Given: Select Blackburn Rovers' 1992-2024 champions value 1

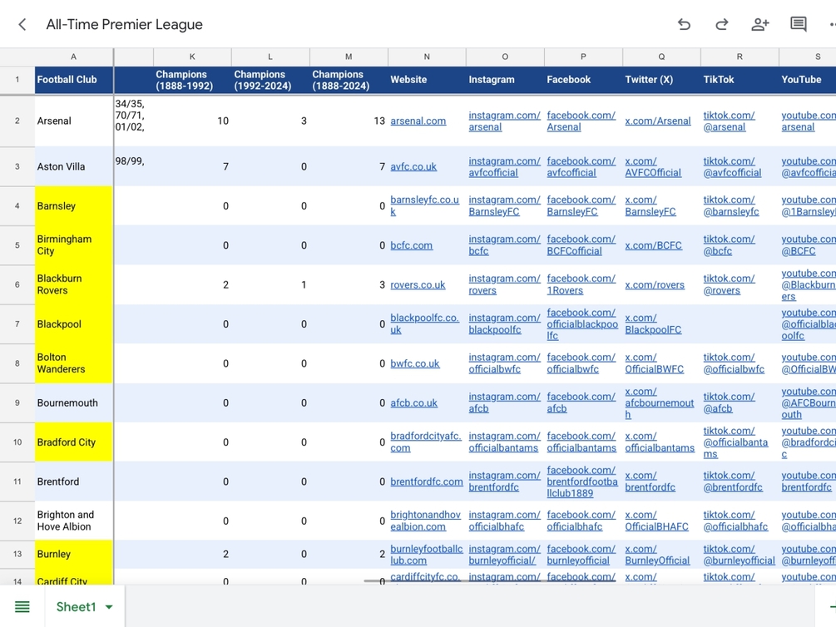Looking at the screenshot, I should [x=270, y=284].
